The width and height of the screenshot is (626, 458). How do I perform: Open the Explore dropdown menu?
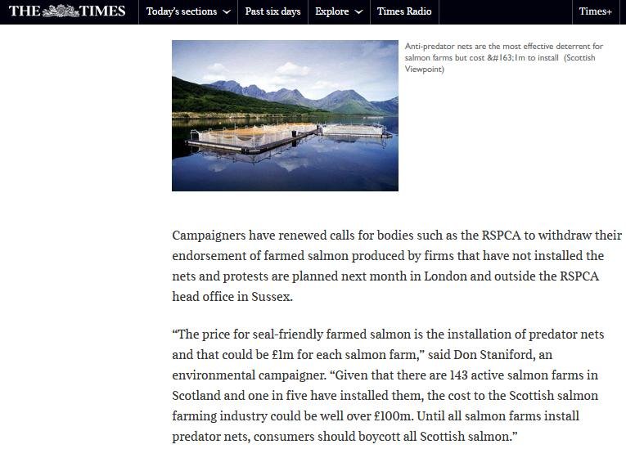(x=337, y=11)
